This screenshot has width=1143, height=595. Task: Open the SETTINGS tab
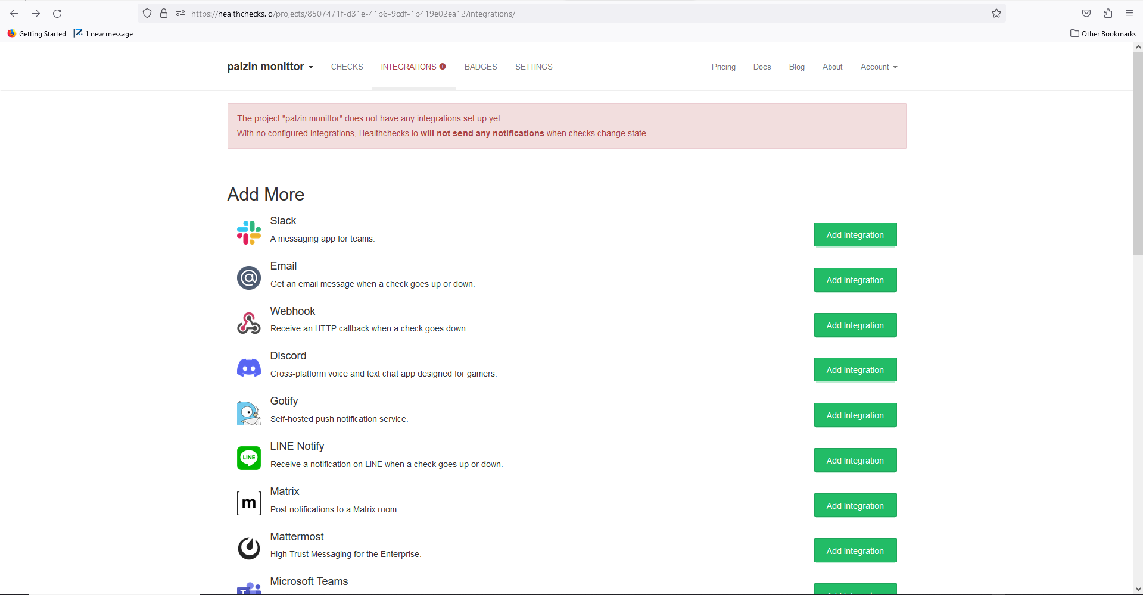pyautogui.click(x=534, y=67)
